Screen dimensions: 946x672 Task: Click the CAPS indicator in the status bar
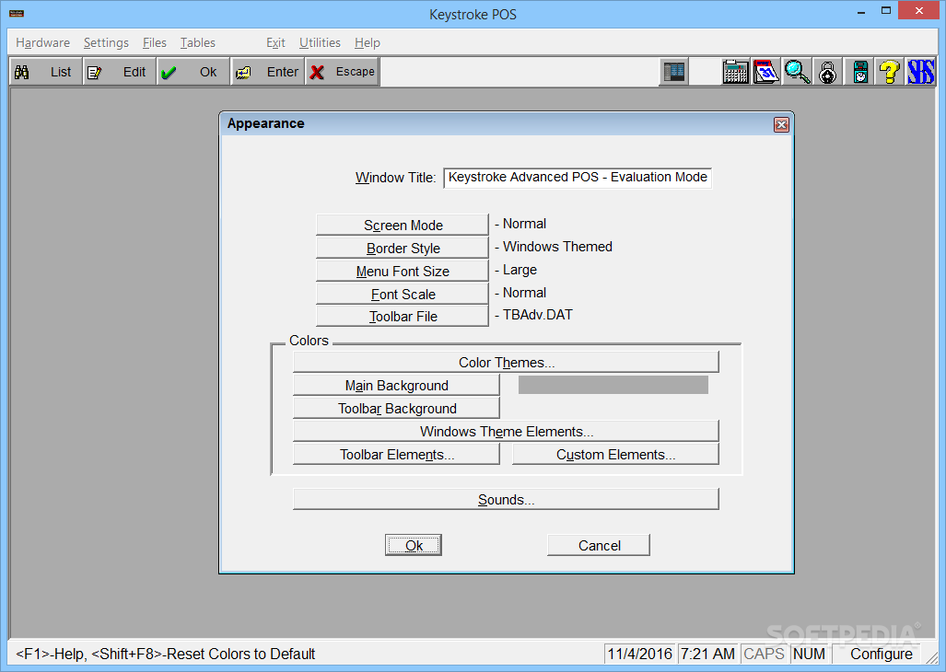pyautogui.click(x=764, y=654)
